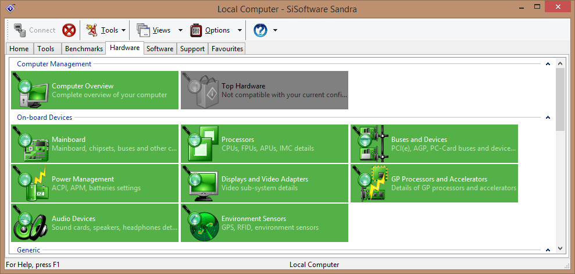Click the 'On-board Devices' section heading
575x274 pixels.
coord(45,118)
